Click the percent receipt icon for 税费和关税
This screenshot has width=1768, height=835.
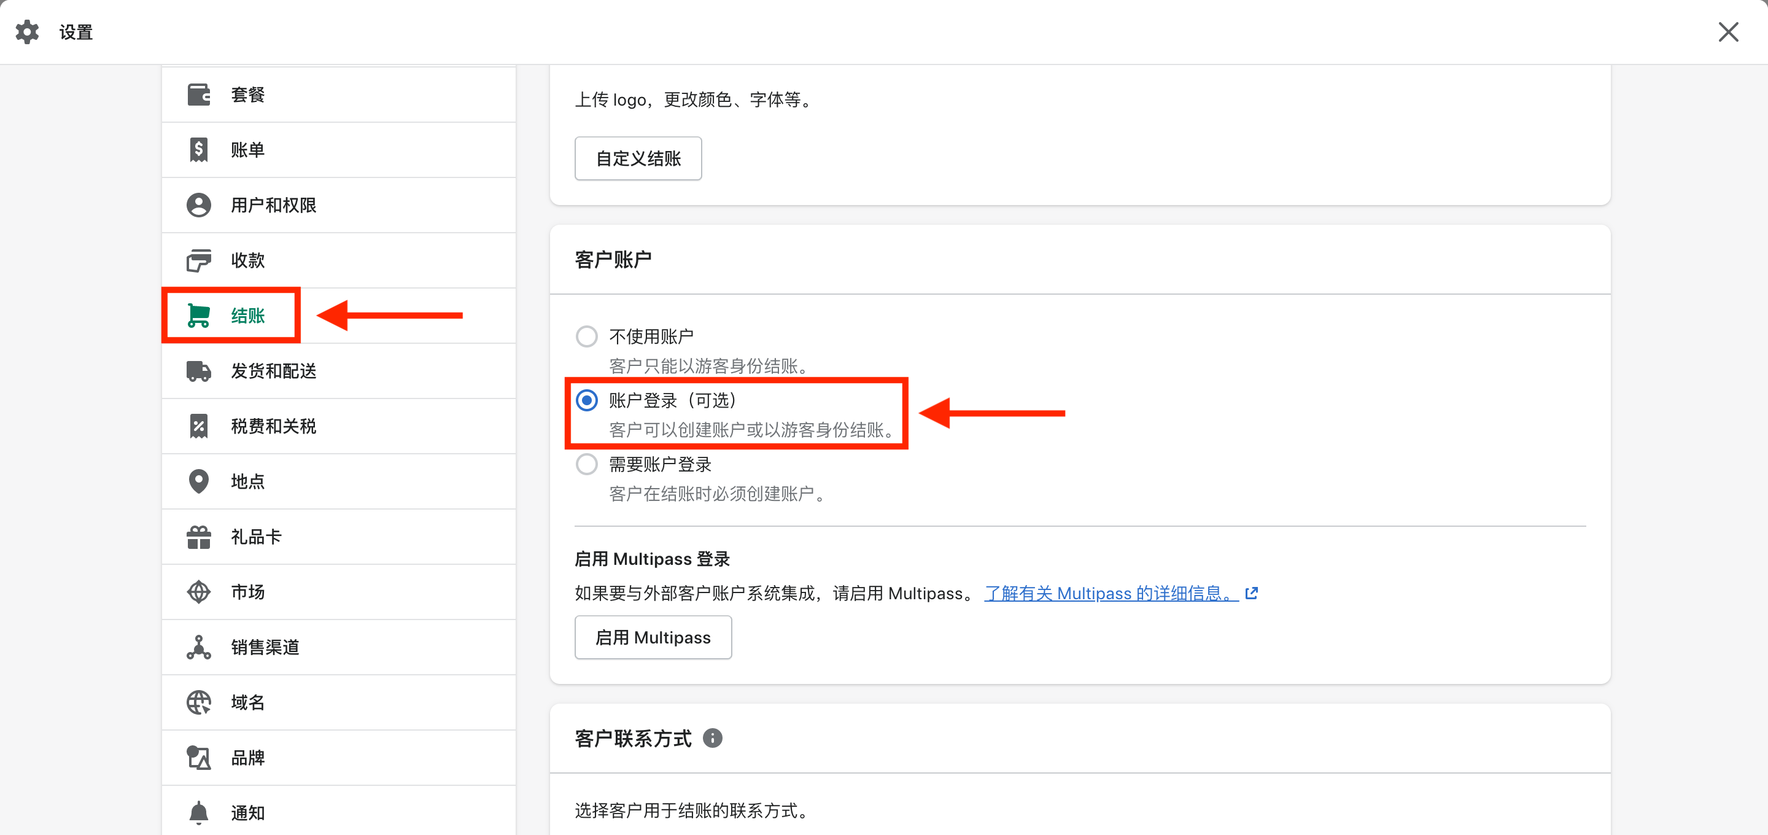198,427
